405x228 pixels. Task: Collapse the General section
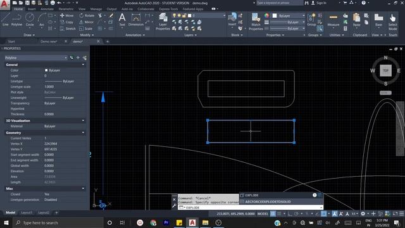(x=83, y=65)
